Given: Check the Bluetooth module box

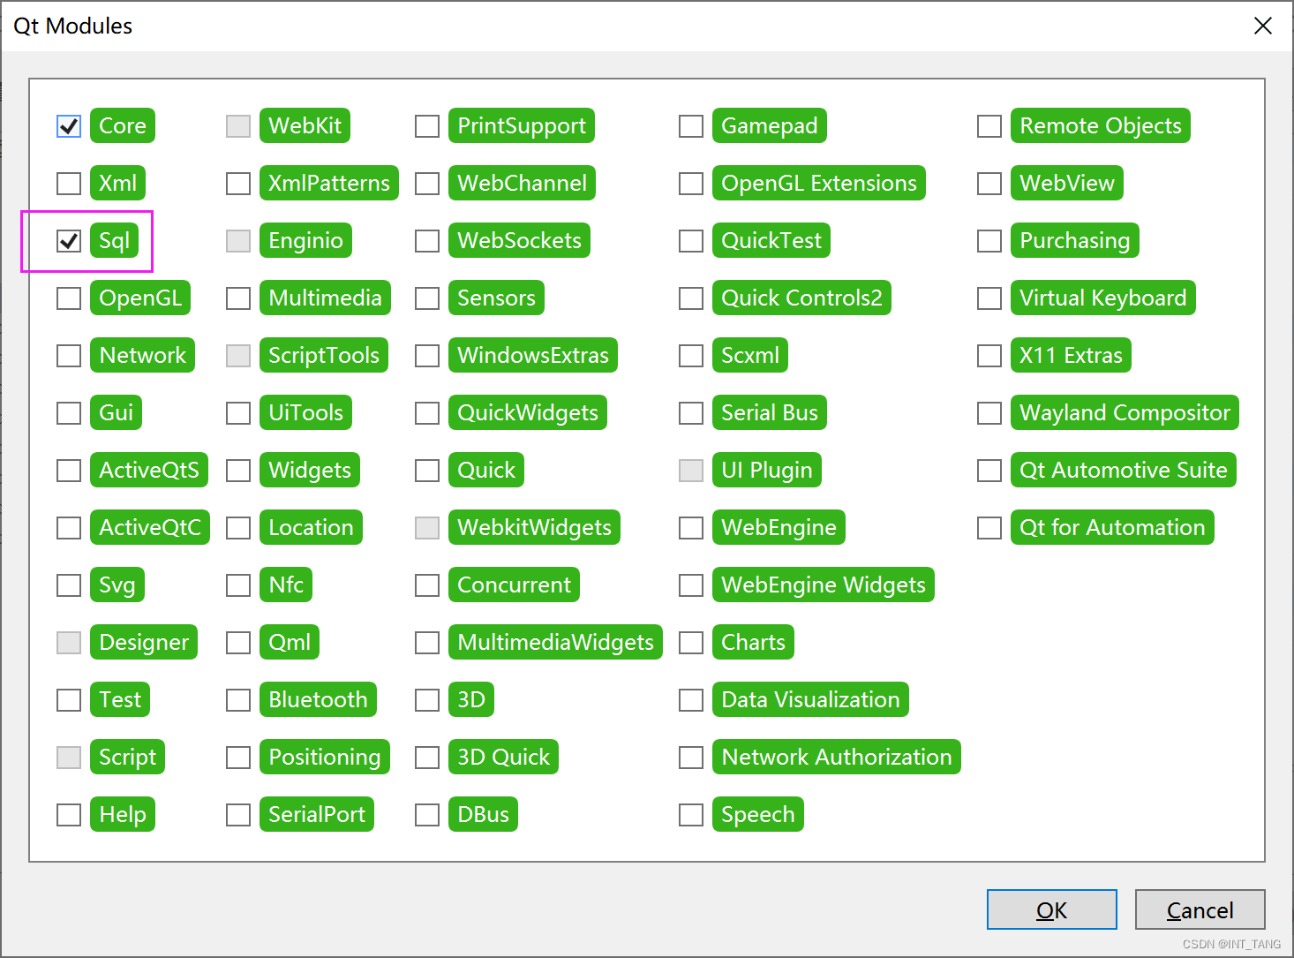Looking at the screenshot, I should (238, 700).
